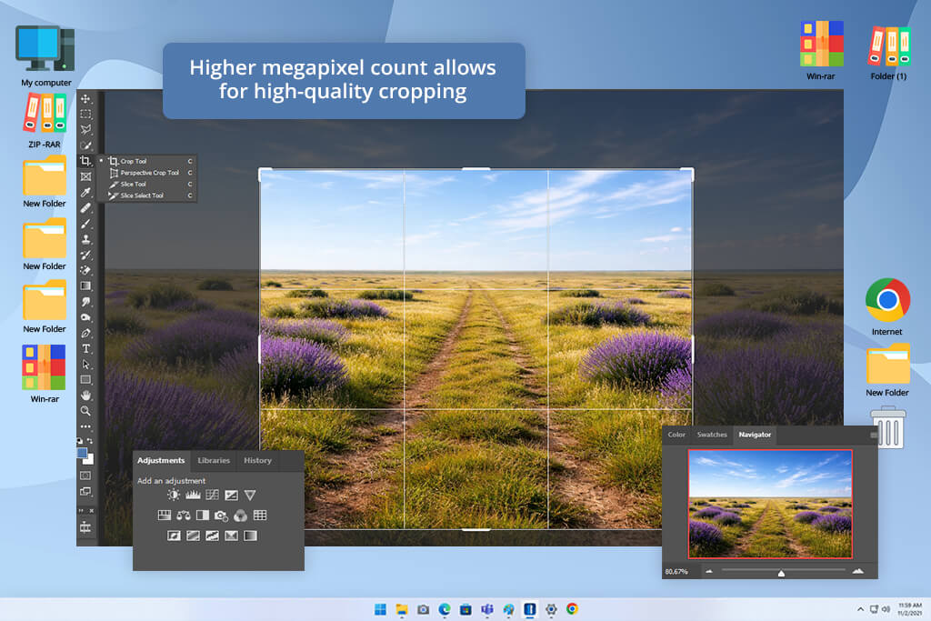Select the Eyedropper tool
931x621 pixels.
pos(85,193)
